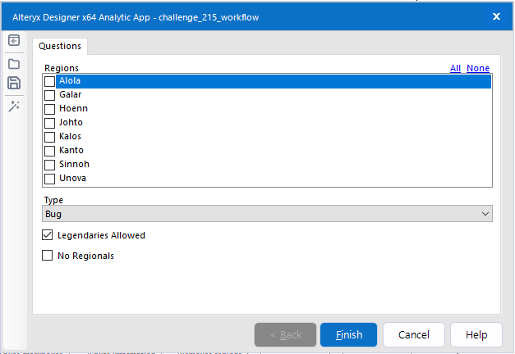Open the Help button
515x354 pixels.
[x=476, y=334]
